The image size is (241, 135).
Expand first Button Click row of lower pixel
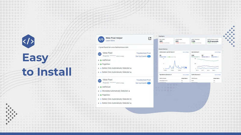tap(99, 99)
